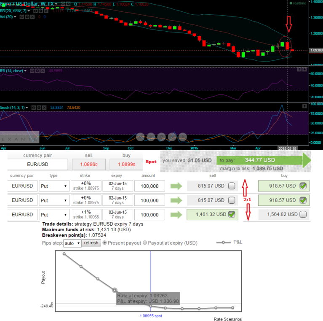Viewport: 323px width, 321px height.
Task: Click the realtime status indicator
Action: 298,3
